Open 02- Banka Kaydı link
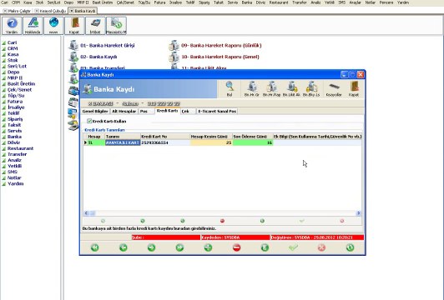Viewport: 444px width, 300px height. coord(98,57)
